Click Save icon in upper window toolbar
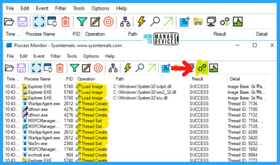The height and width of the screenshot is (165, 280). [x=22, y=22]
